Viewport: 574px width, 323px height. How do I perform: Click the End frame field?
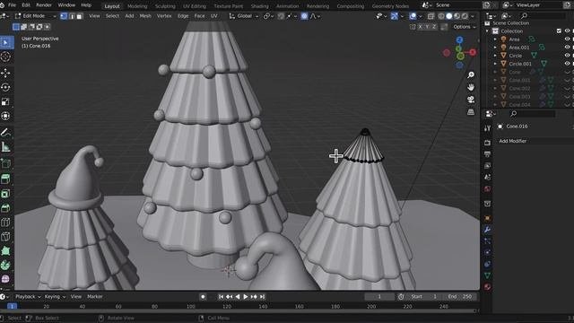tap(461, 297)
